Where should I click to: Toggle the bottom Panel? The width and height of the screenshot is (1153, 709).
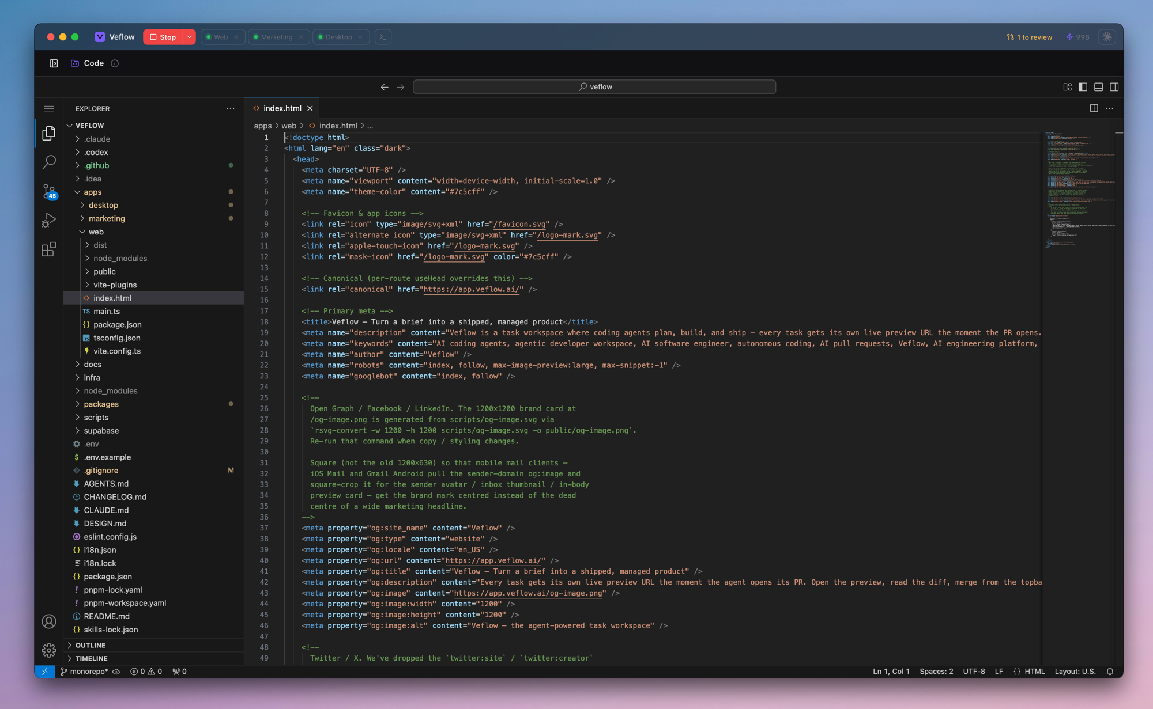(1099, 87)
